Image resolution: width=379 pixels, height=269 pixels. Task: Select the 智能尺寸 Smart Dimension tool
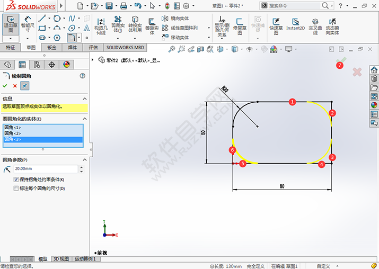(27, 26)
